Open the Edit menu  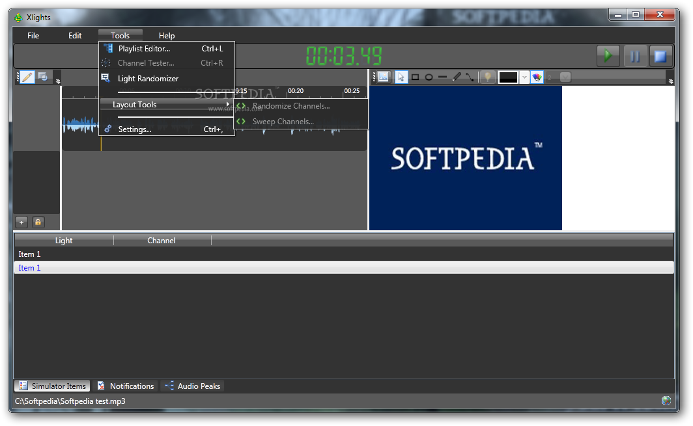click(75, 35)
